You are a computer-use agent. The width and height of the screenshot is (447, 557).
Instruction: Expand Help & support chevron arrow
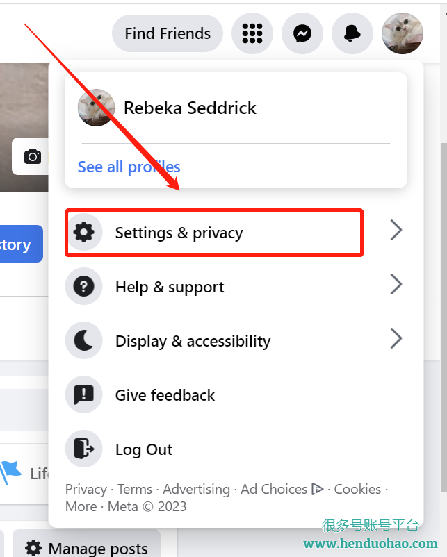coord(396,285)
